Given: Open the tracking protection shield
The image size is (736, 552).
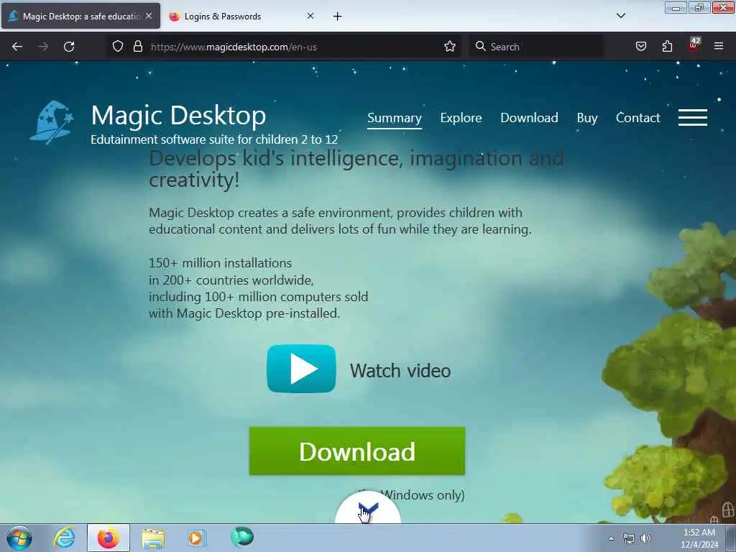Looking at the screenshot, I should click(x=118, y=46).
